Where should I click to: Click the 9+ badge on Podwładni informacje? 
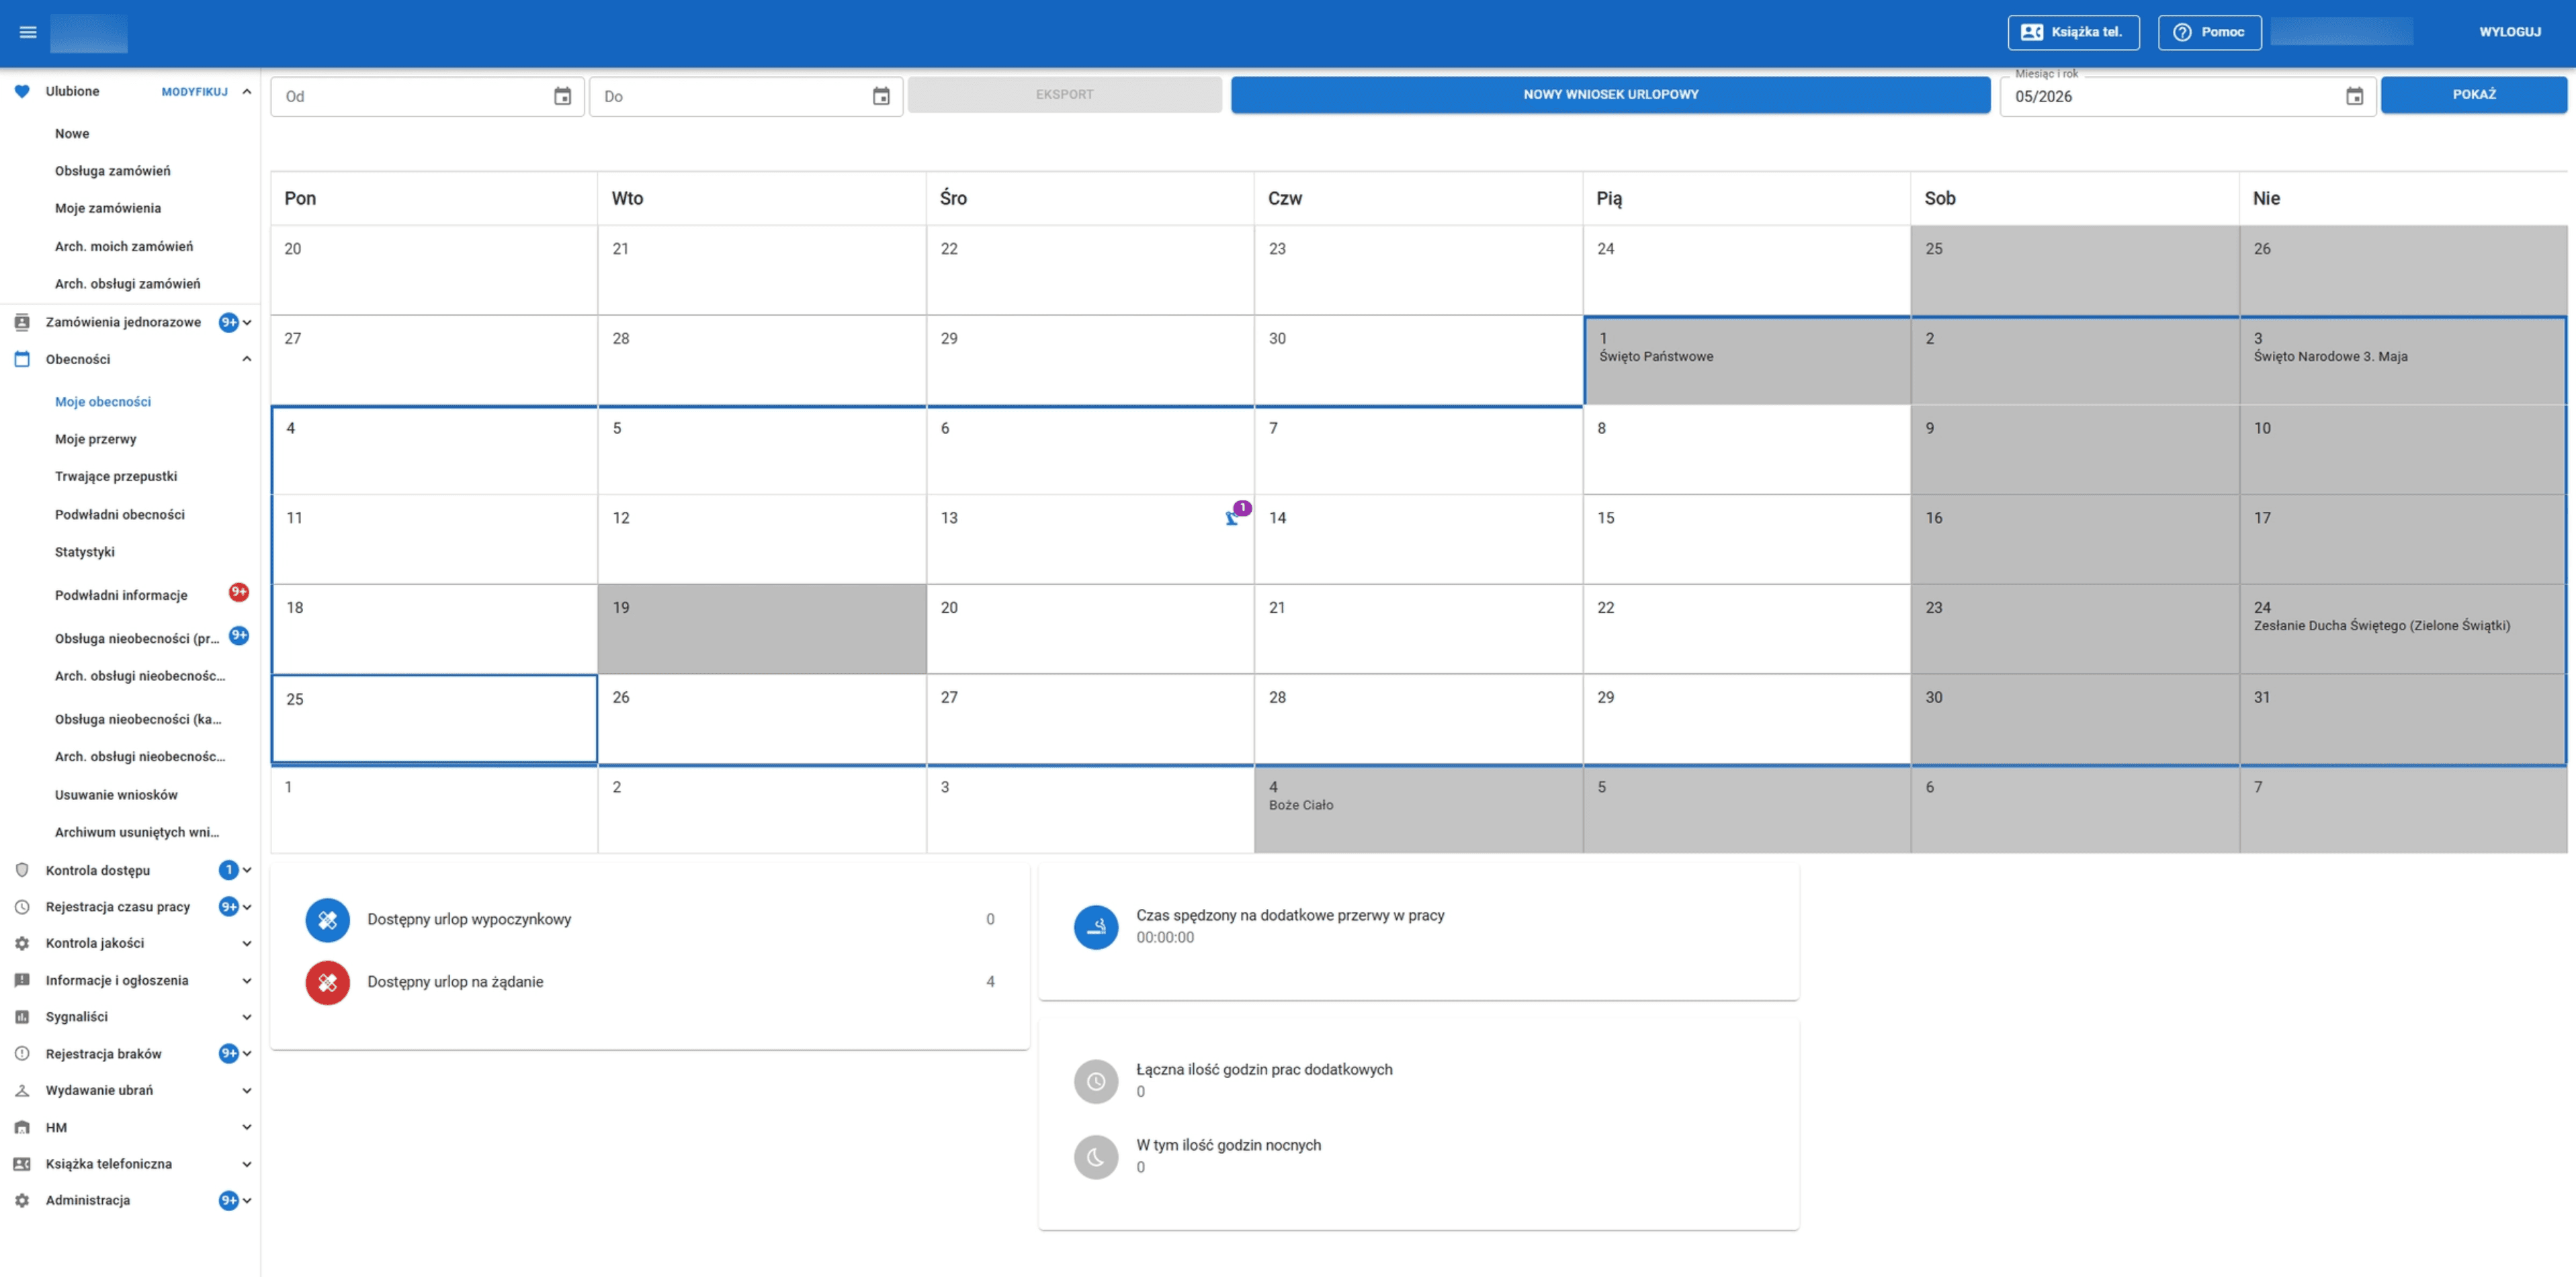[238, 592]
